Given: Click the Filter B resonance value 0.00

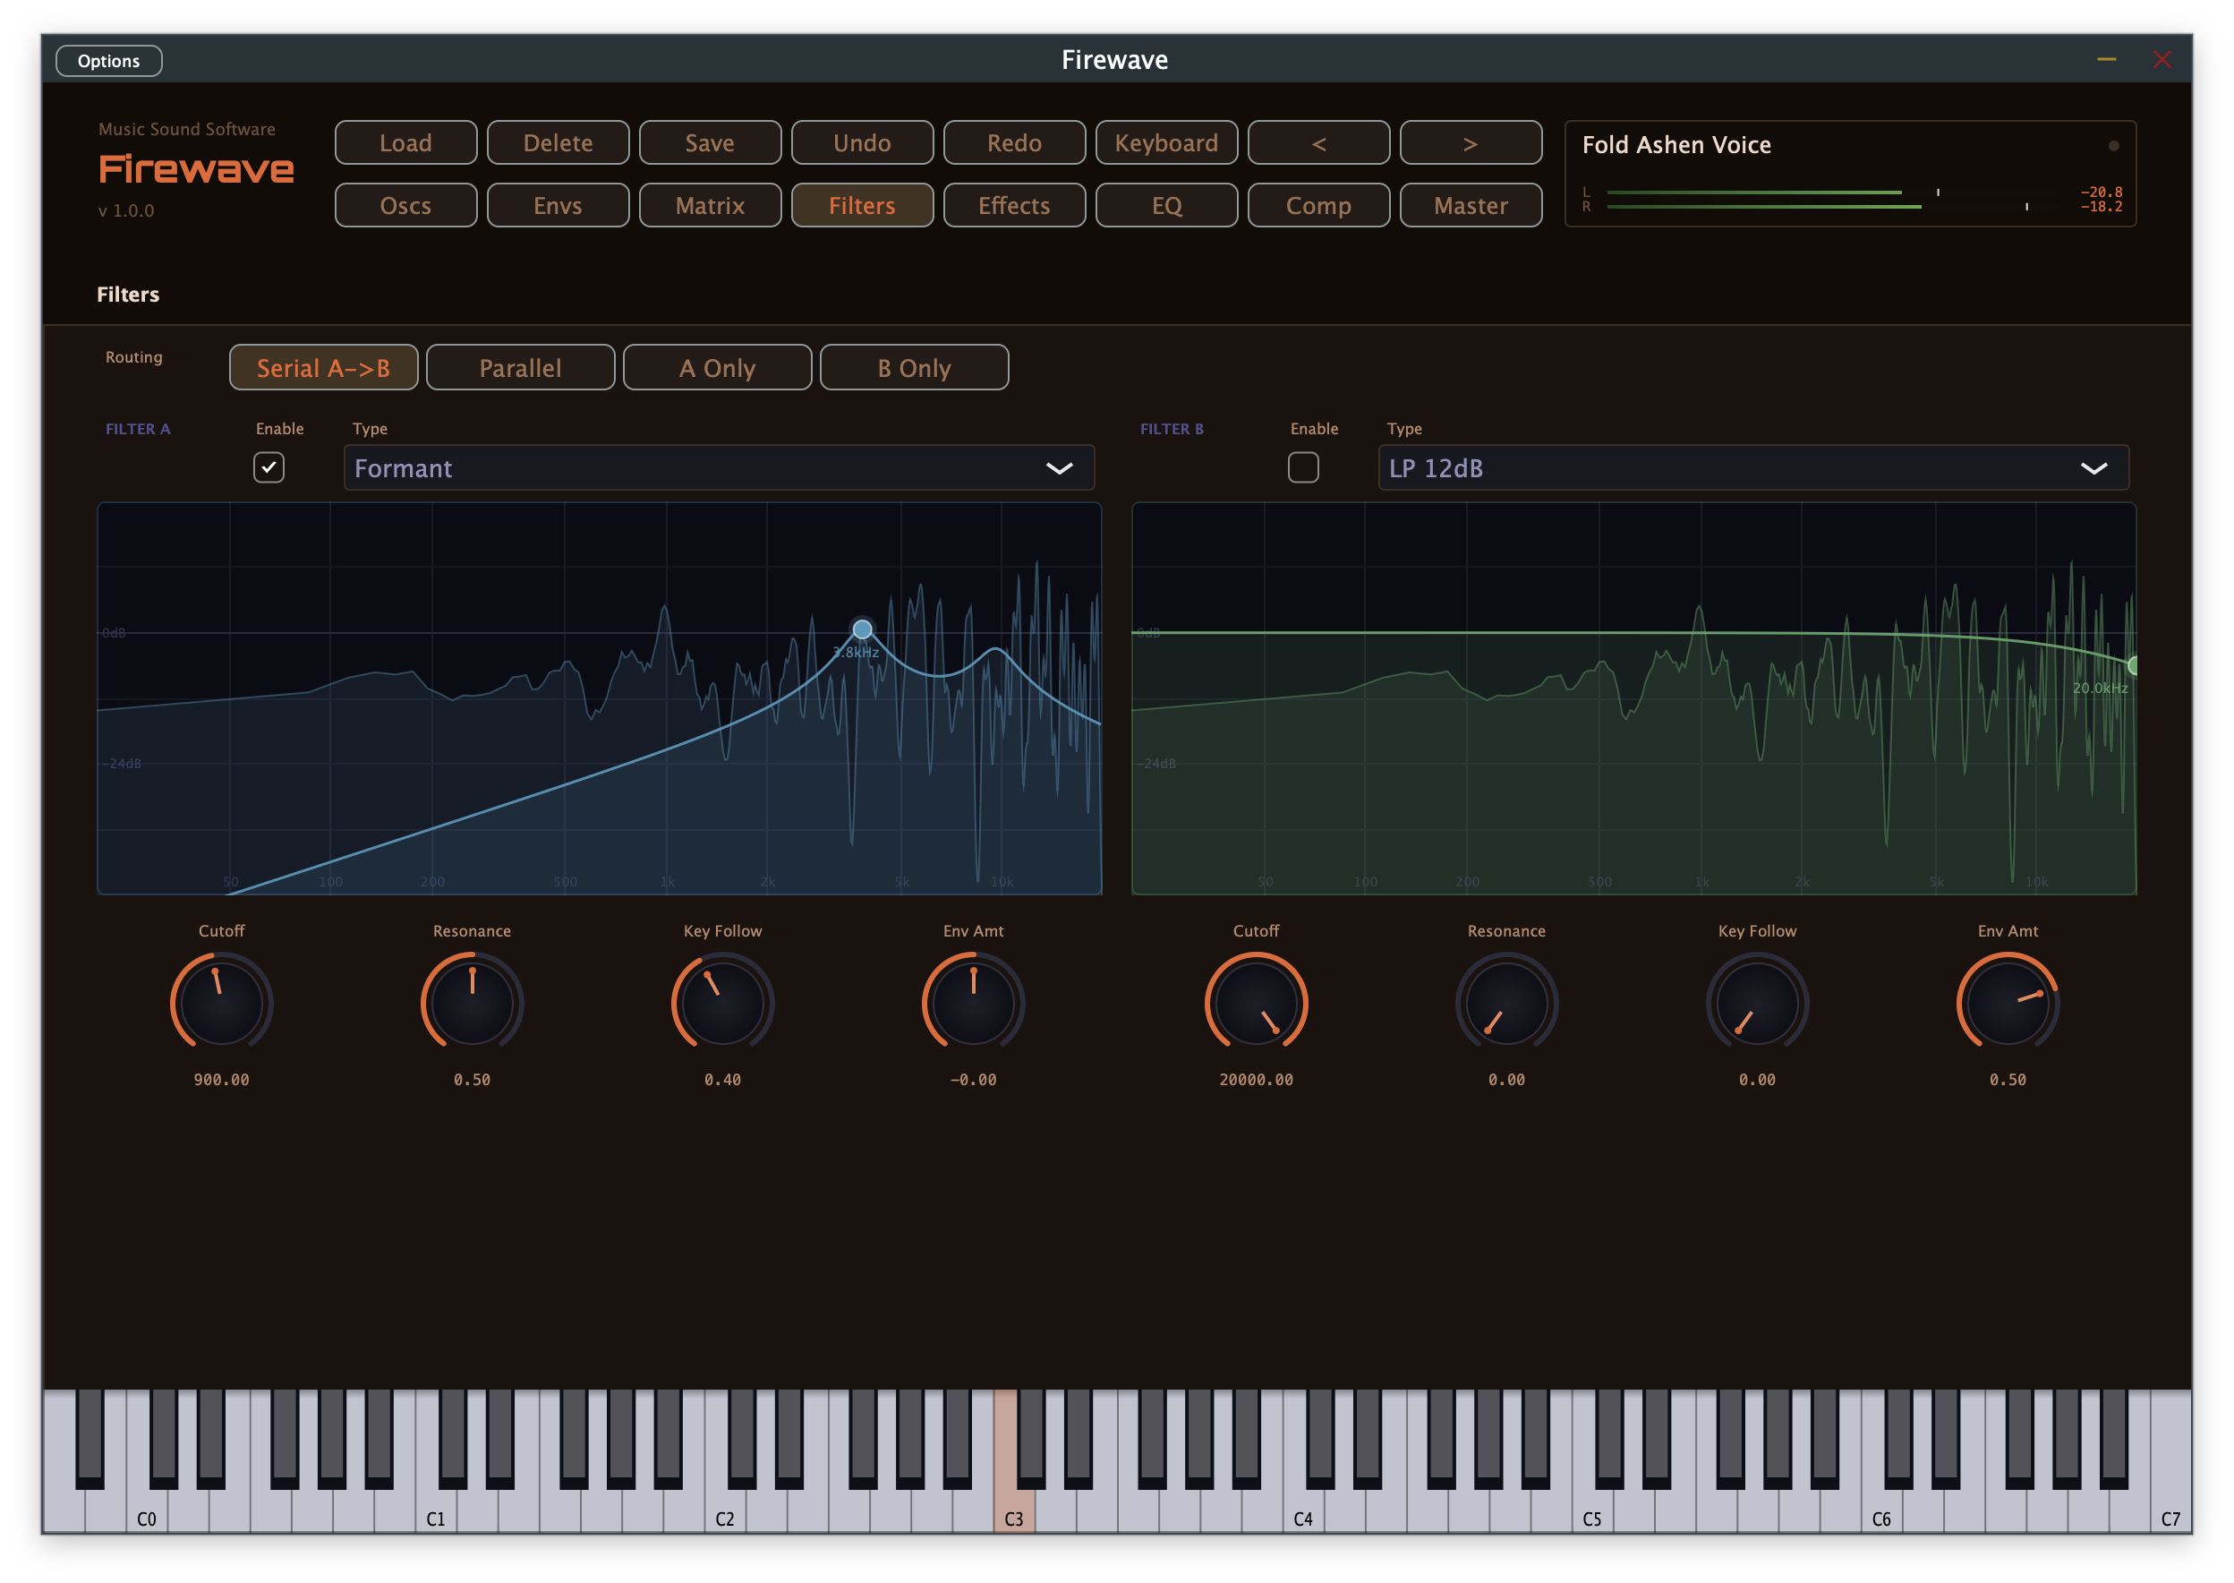Looking at the screenshot, I should (x=1506, y=1080).
